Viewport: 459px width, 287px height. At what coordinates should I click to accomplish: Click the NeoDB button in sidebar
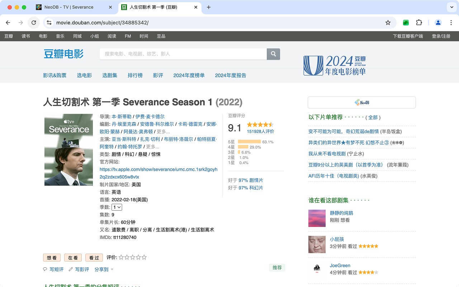coord(362,103)
